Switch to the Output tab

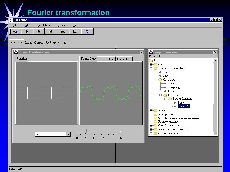(39, 43)
